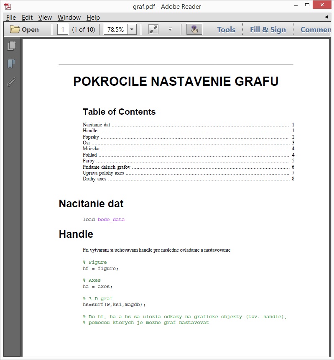Click the 78.5% zoom value field
This screenshot has width=334, height=360.
tap(115, 29)
